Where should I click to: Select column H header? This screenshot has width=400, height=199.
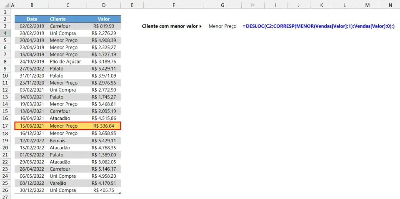tap(253, 5)
